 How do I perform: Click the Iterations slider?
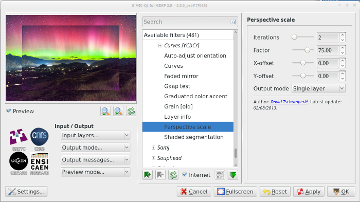click(302, 37)
